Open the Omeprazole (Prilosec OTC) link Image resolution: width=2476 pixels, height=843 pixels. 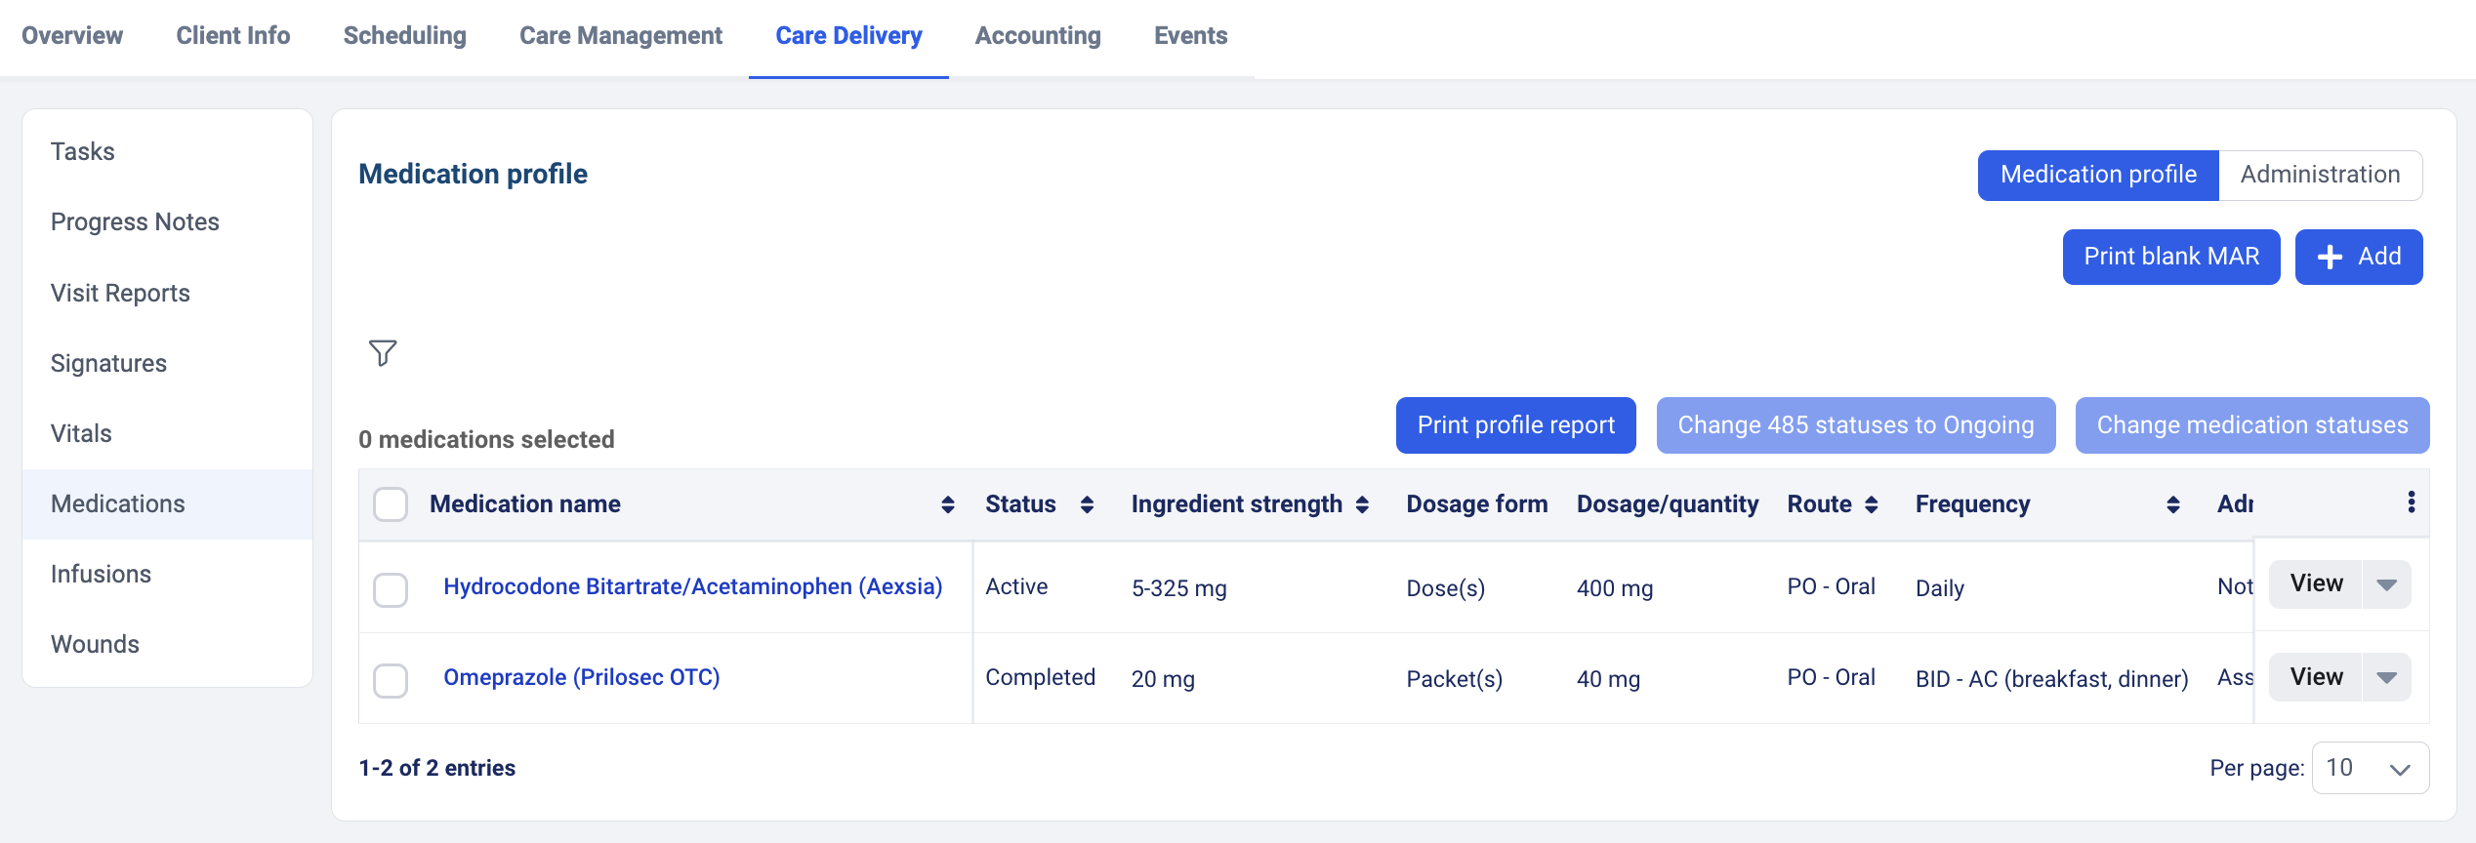tap(581, 677)
